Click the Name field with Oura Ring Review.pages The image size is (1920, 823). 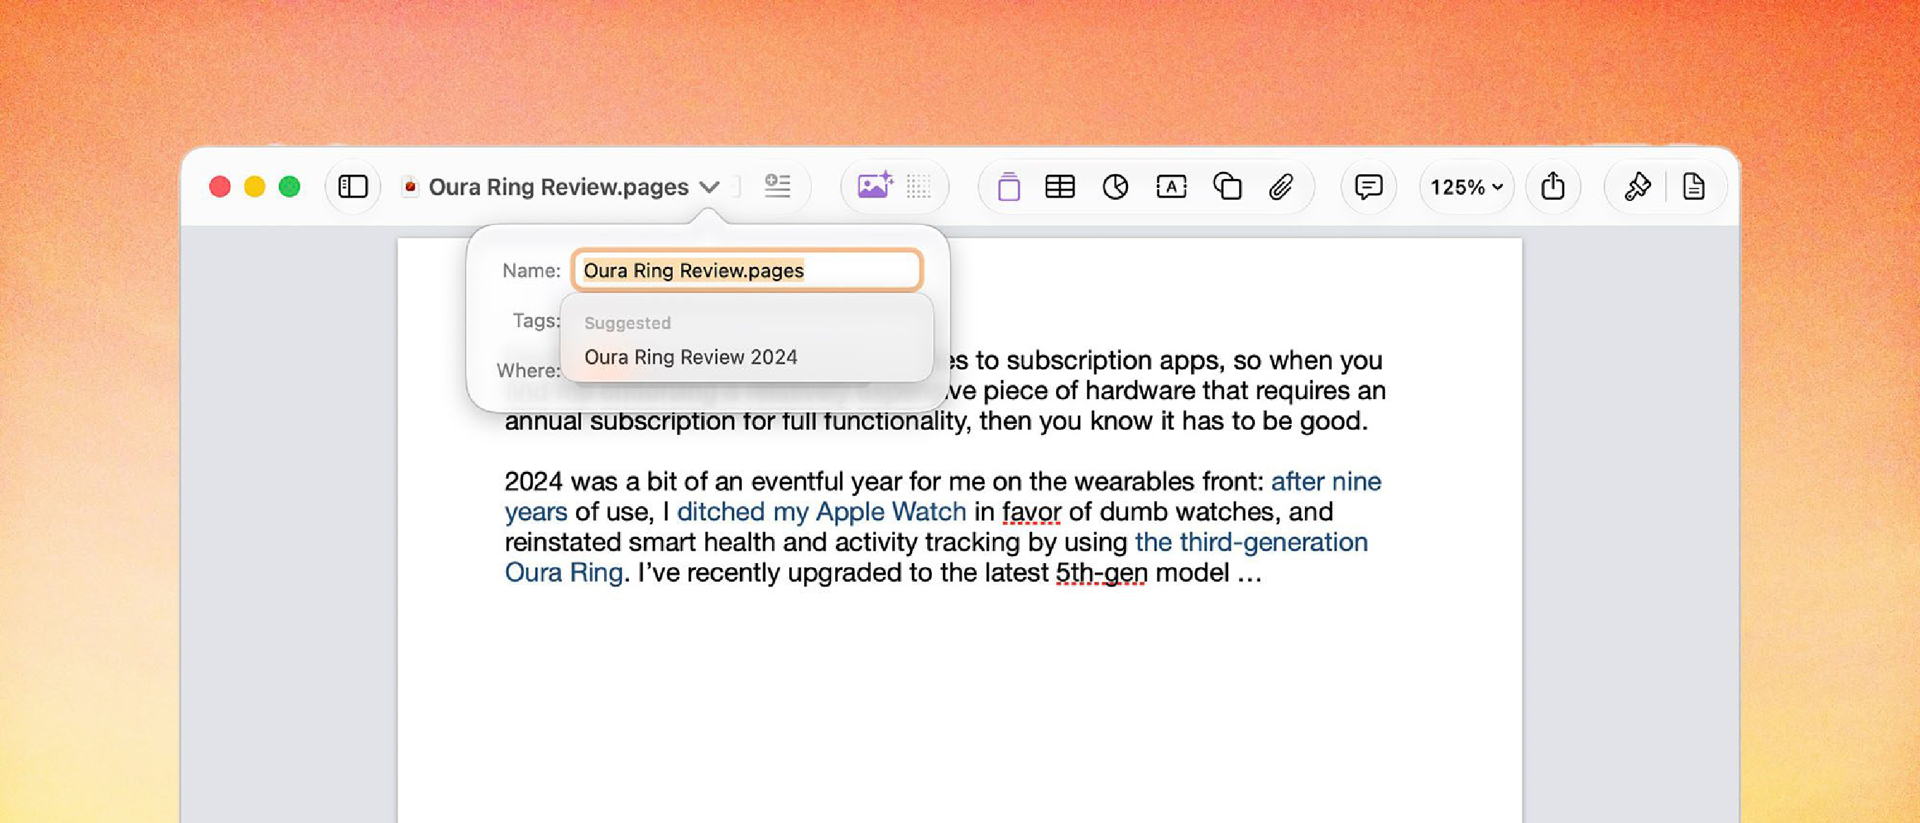(747, 270)
